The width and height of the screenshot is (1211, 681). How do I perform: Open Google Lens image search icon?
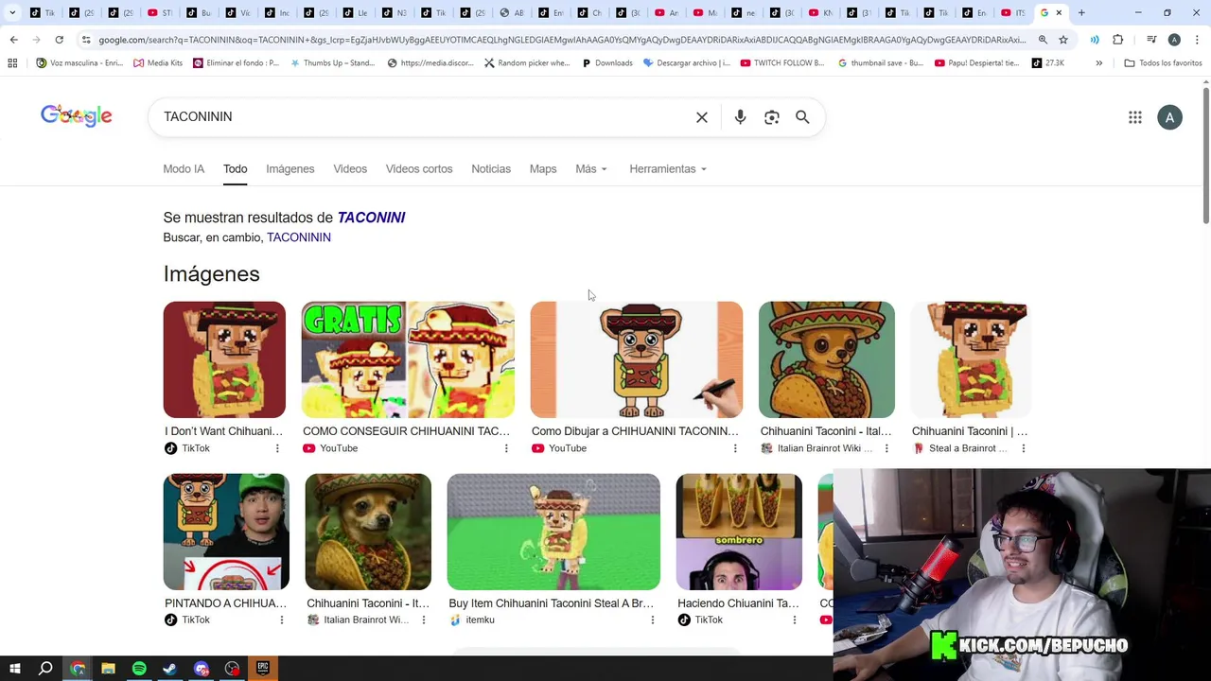772,117
